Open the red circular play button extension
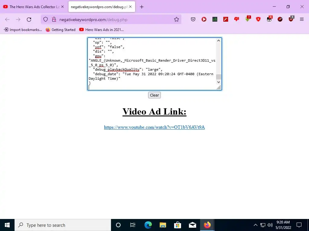 pos(204,19)
